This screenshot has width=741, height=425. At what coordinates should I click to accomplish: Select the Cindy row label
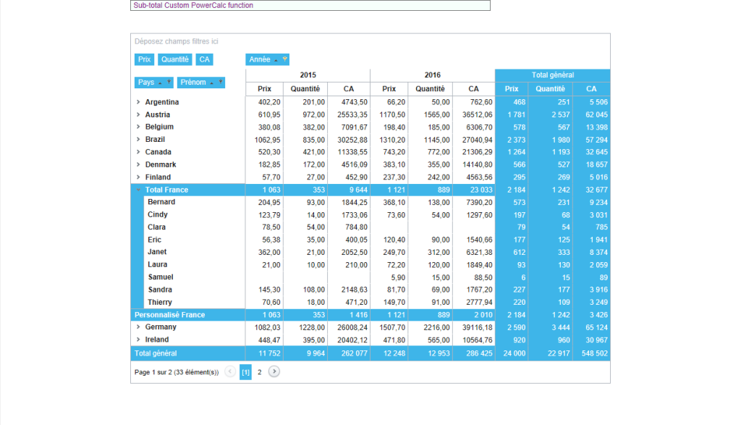pyautogui.click(x=157, y=214)
